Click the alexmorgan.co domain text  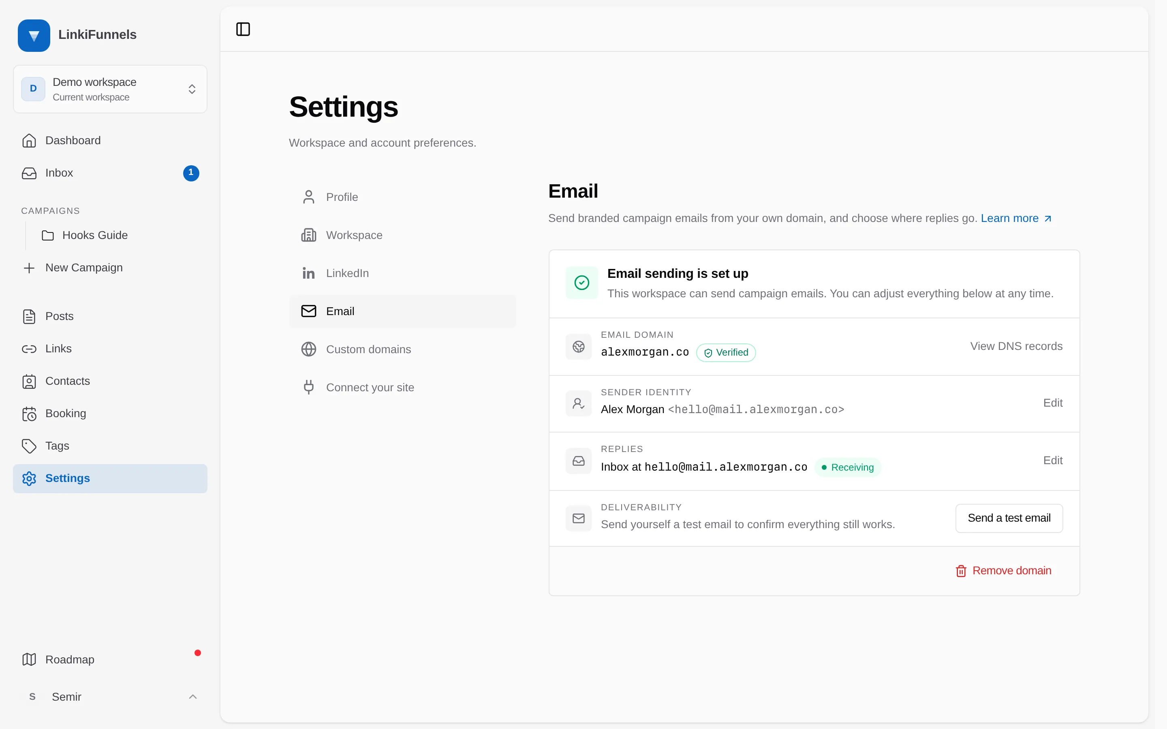tap(645, 352)
